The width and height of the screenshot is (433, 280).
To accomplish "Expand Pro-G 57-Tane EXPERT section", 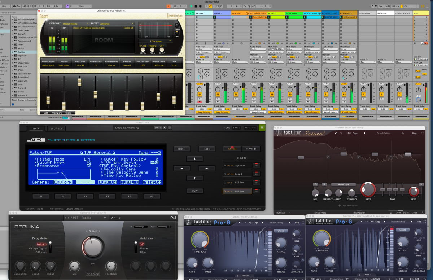I will (x=366, y=275).
